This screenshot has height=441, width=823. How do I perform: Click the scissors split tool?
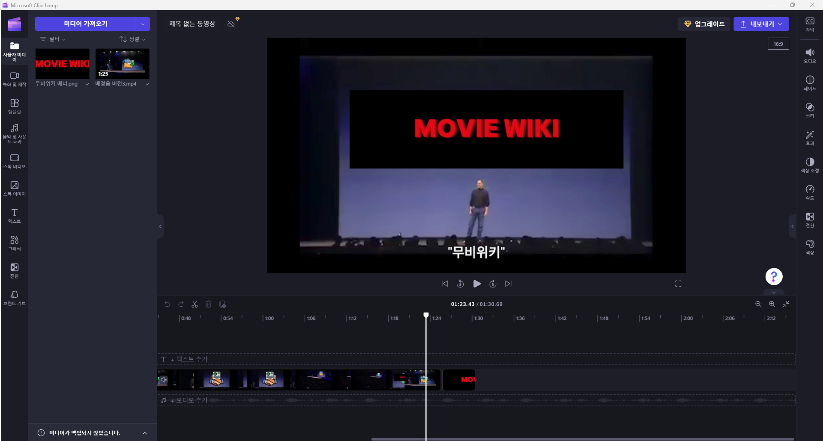[195, 304]
